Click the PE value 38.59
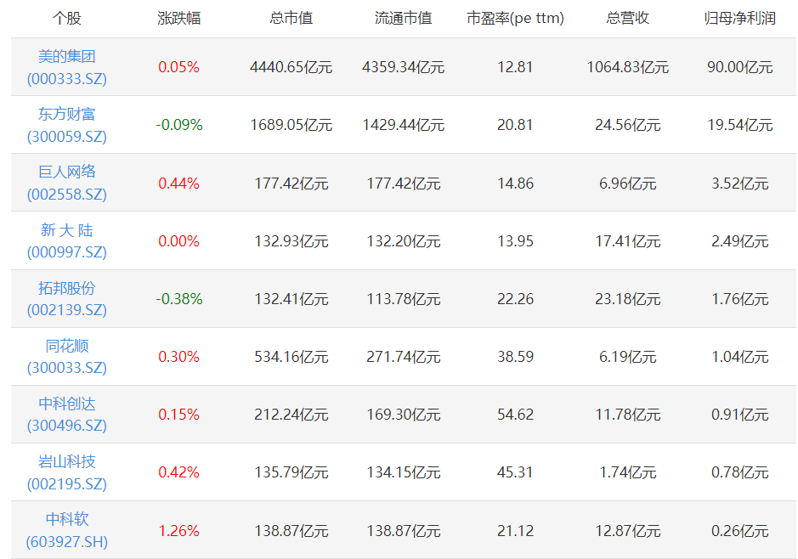This screenshot has height=559, width=798. pyautogui.click(x=515, y=357)
